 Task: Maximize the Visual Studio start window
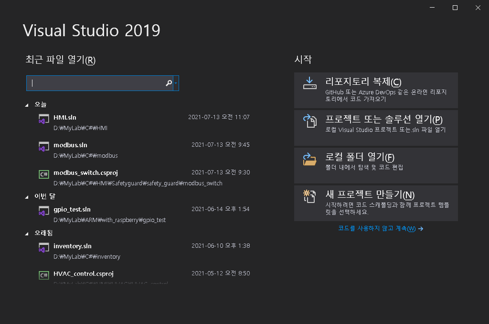[455, 8]
